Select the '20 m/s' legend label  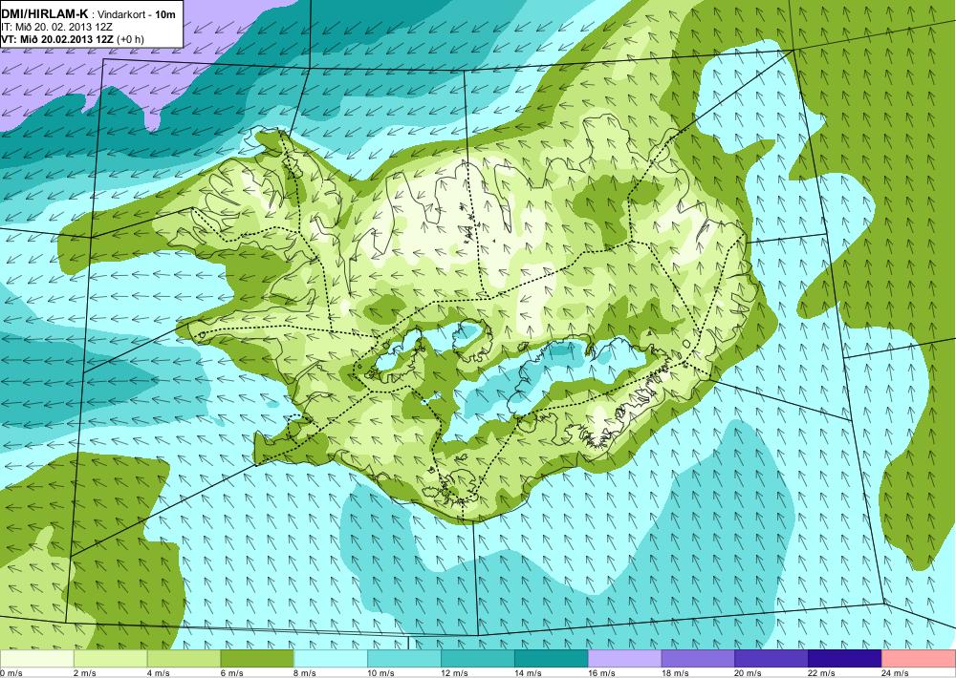pyautogui.click(x=749, y=673)
